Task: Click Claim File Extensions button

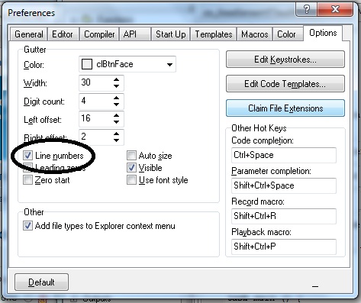Action: [x=285, y=108]
